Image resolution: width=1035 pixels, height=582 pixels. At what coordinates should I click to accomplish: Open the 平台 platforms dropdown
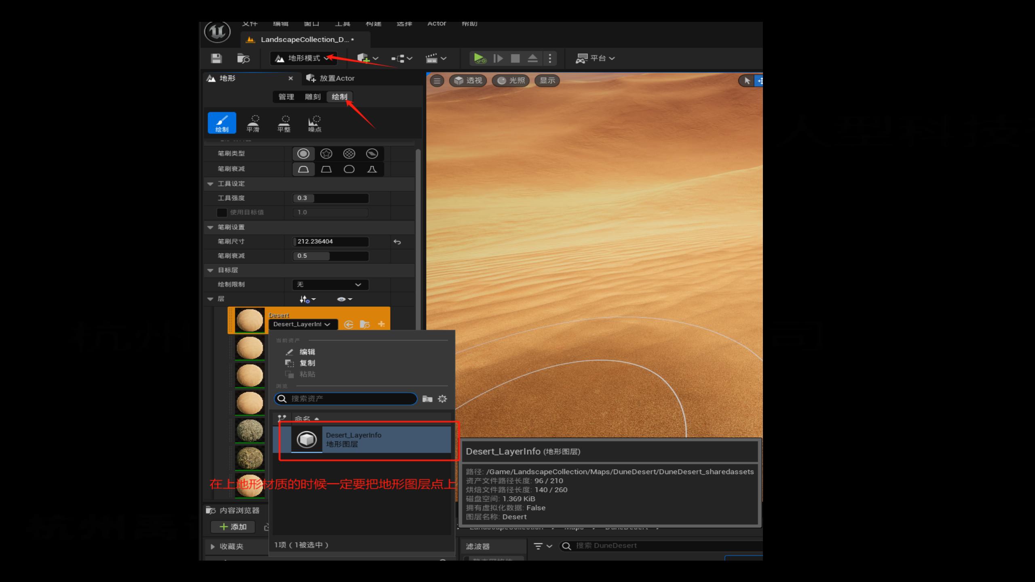(x=595, y=58)
